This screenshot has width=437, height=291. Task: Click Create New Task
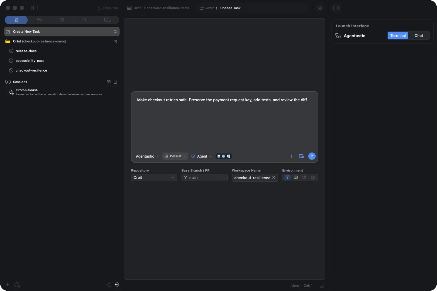[62, 32]
